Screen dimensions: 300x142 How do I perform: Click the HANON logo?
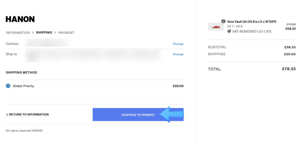[20, 19]
